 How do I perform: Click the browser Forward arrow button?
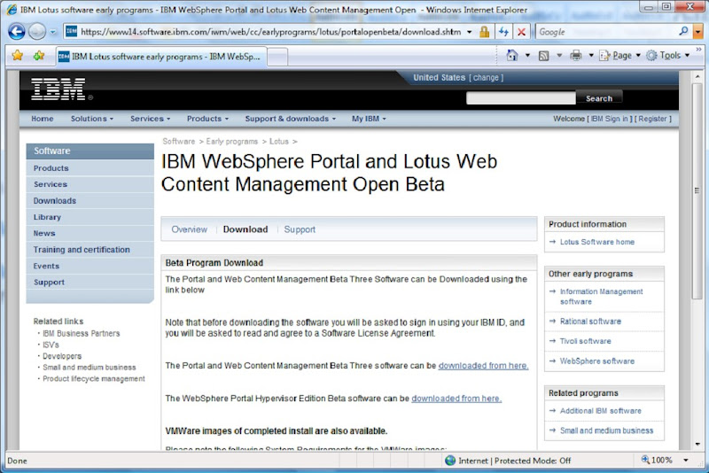(37, 32)
